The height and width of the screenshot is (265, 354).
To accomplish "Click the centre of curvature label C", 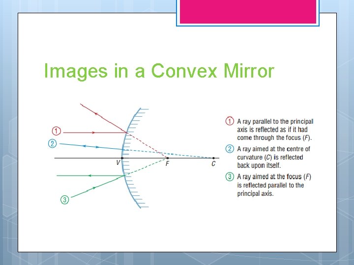I will [x=213, y=163].
